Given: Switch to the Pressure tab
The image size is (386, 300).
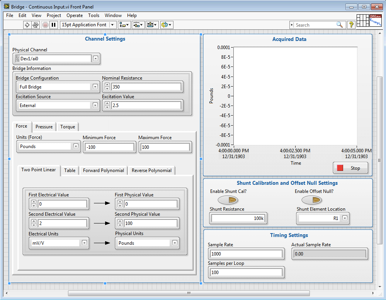Looking at the screenshot, I should [44, 127].
